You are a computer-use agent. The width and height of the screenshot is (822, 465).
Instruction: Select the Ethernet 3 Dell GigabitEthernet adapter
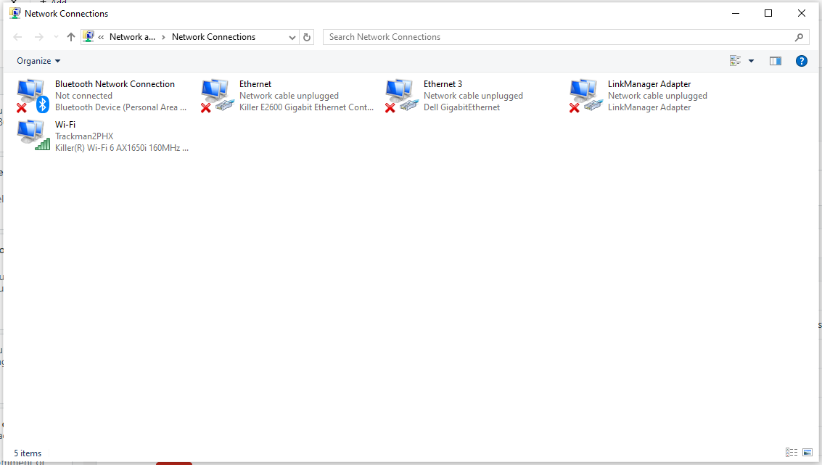472,95
